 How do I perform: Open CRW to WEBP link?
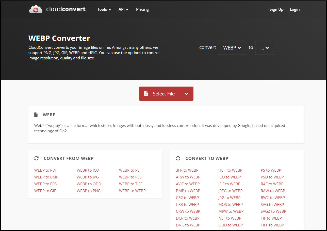point(188,211)
